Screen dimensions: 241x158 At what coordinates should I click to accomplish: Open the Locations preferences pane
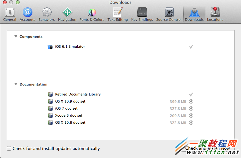click(x=215, y=14)
